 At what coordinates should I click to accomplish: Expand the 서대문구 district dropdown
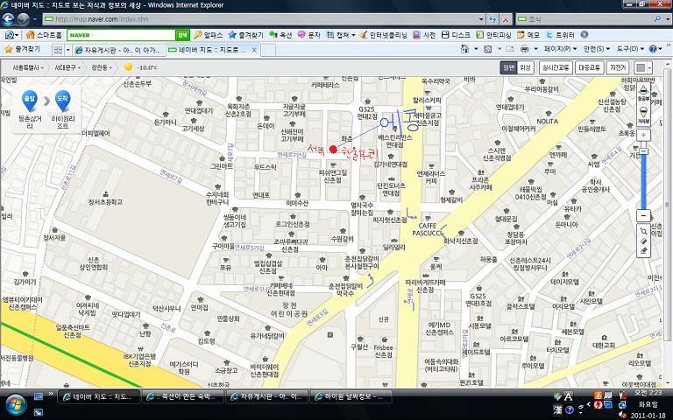(x=67, y=67)
